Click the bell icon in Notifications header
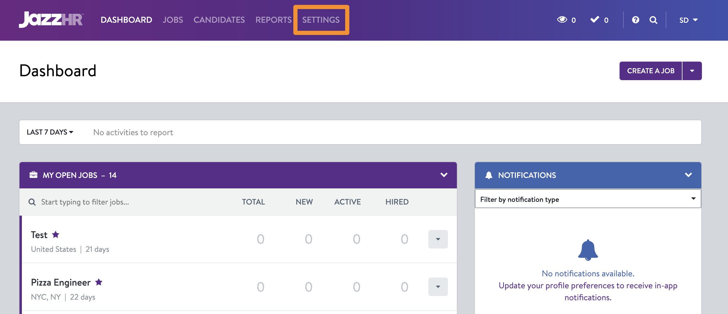 [x=489, y=175]
